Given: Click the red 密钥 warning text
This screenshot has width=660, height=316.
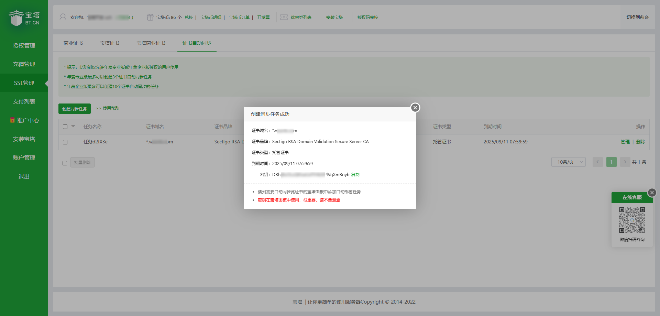Looking at the screenshot, I should click(x=299, y=200).
